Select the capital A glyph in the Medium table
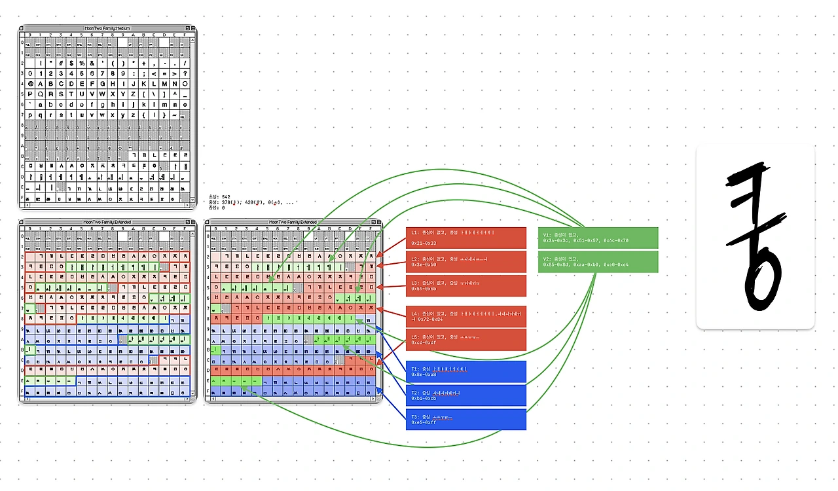 (40, 83)
